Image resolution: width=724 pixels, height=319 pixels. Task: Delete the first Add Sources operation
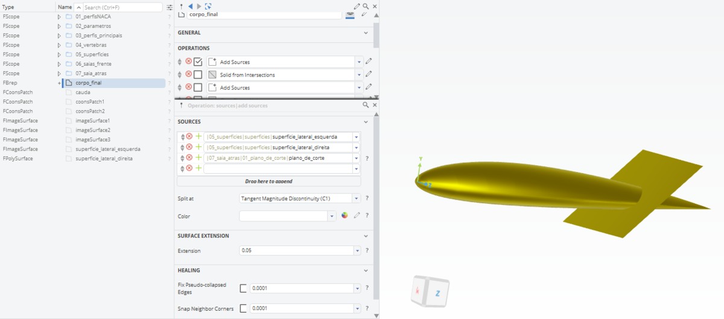coord(188,62)
